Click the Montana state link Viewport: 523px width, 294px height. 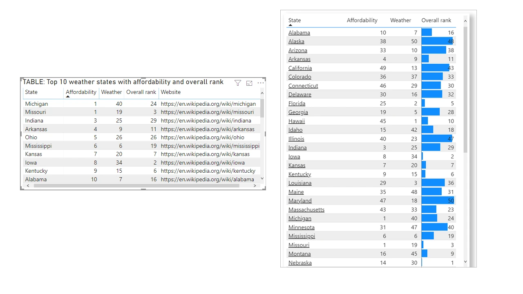click(x=299, y=254)
